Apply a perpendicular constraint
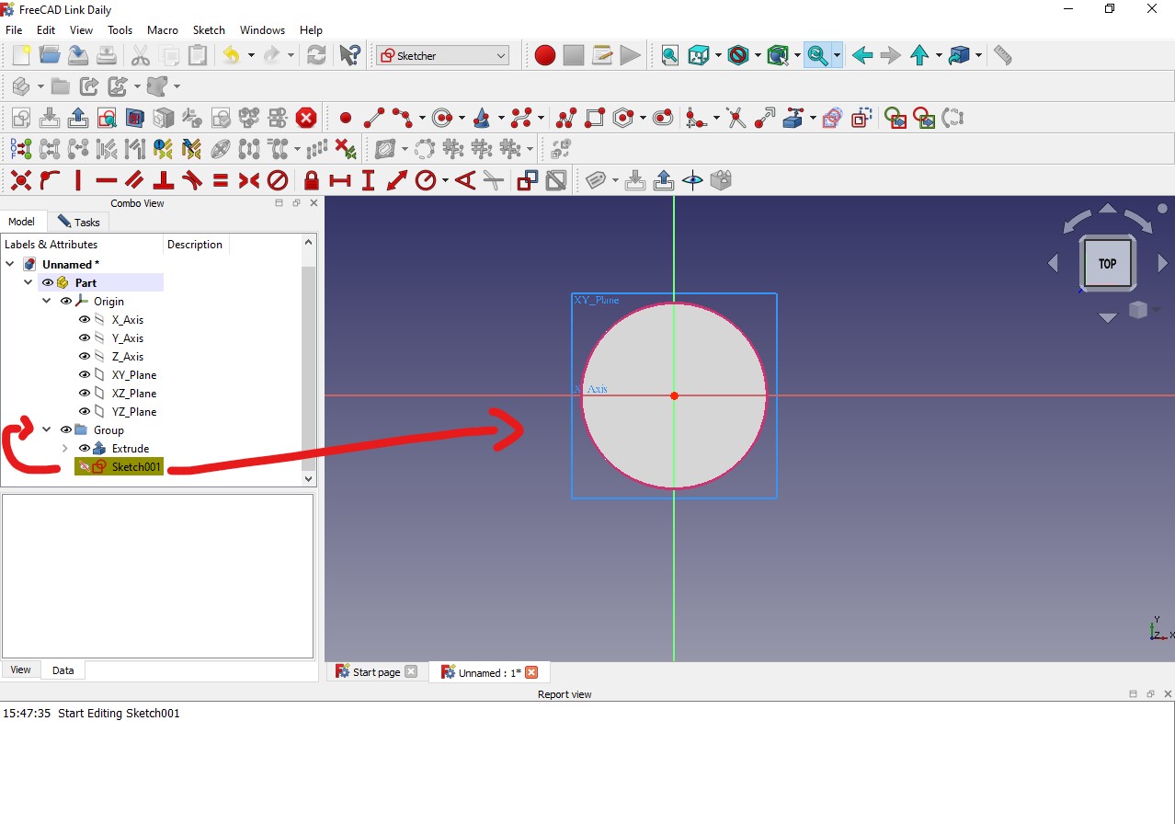This screenshot has height=824, width=1175. point(163,180)
